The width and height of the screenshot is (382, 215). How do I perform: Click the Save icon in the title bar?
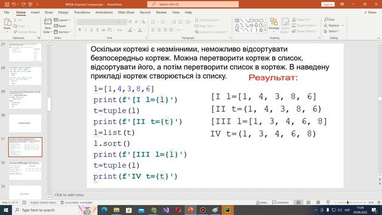tap(7, 4)
